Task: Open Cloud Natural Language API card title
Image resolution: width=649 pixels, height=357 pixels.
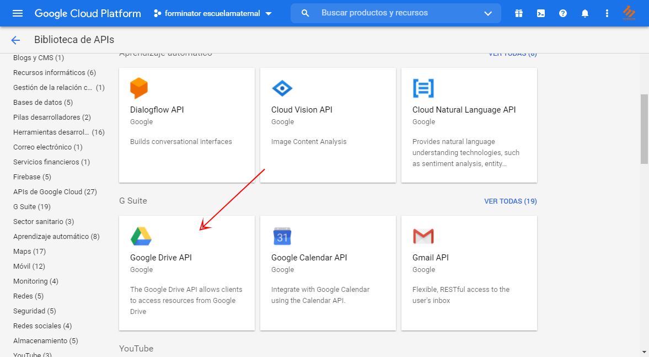Action: coord(464,110)
